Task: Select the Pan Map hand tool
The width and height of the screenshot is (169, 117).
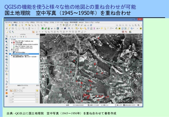Action: [x=61, y=25]
